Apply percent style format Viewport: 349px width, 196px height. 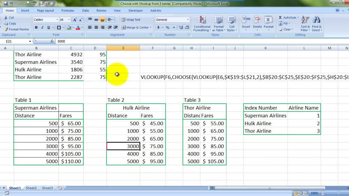point(167,27)
